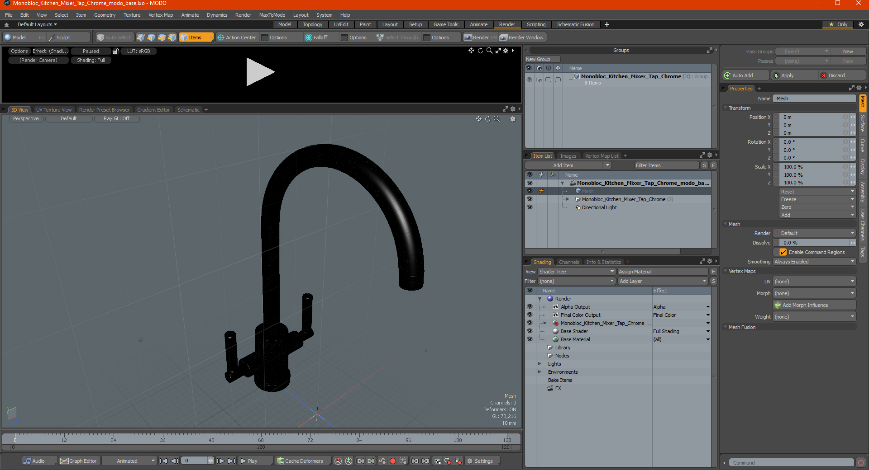Screen dimensions: 869x470
Task: Click the red record keyframe icon
Action: 393,461
